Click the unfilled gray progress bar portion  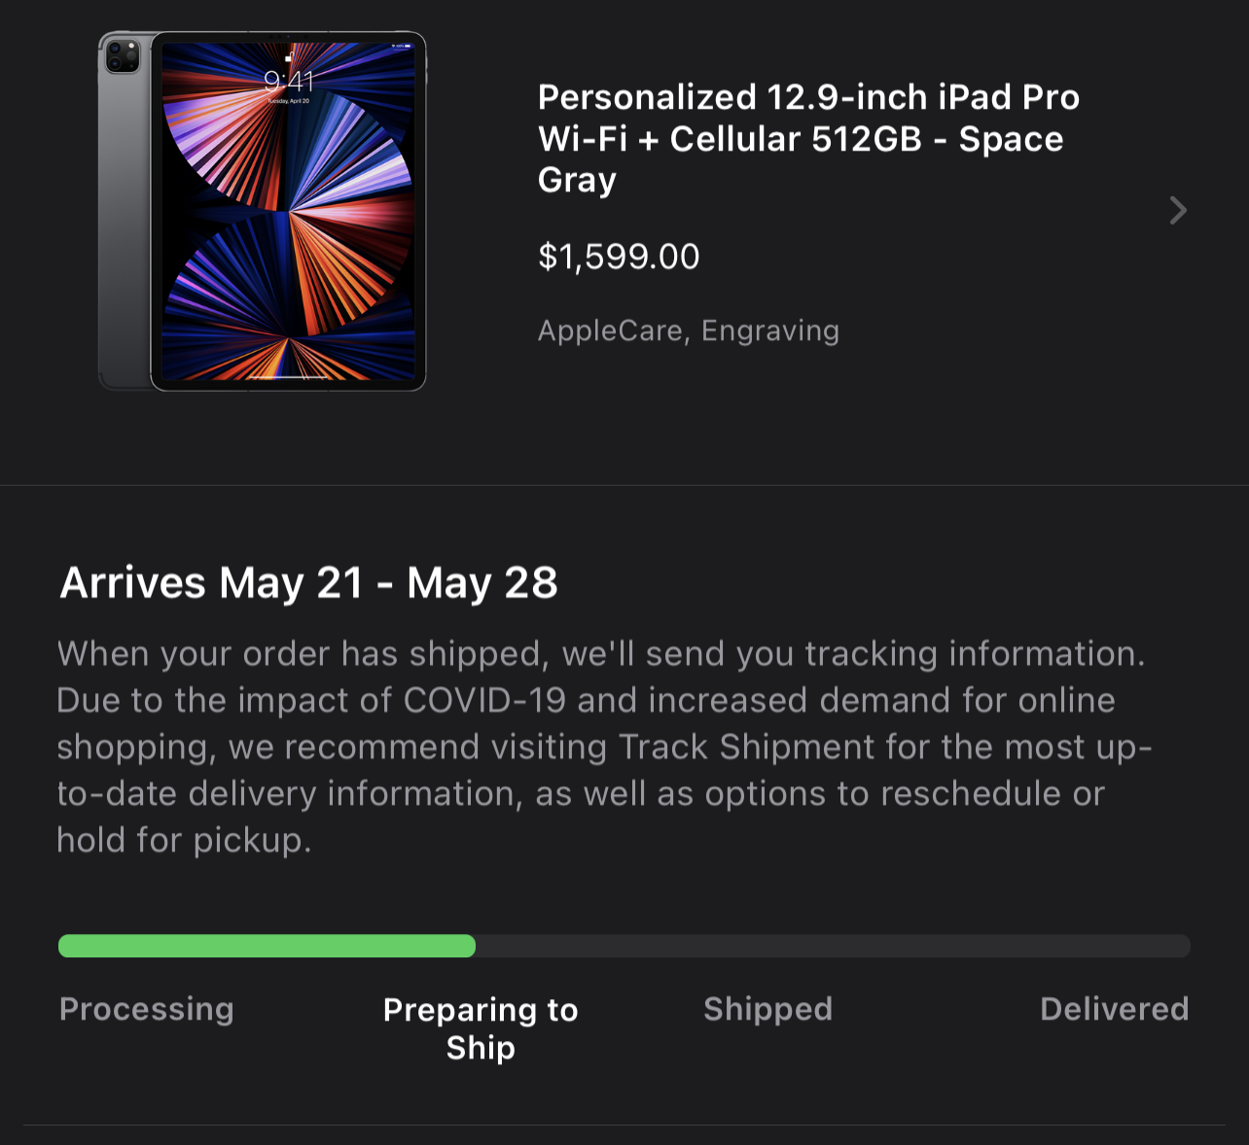(832, 946)
